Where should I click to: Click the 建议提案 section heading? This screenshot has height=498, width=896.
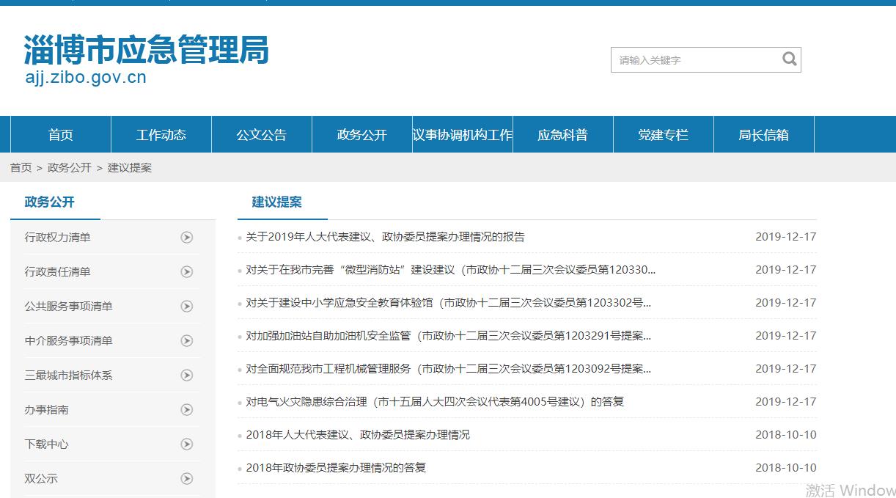click(x=277, y=202)
